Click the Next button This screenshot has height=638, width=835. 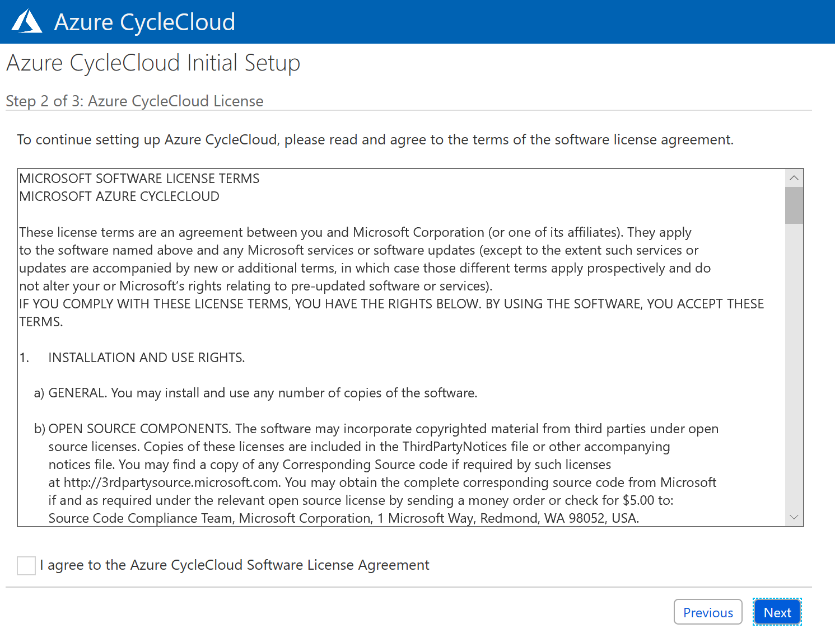pos(777,612)
